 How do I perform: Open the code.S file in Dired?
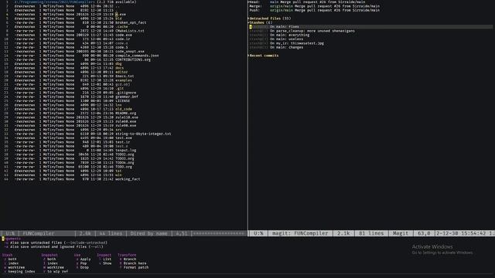[x=121, y=47]
